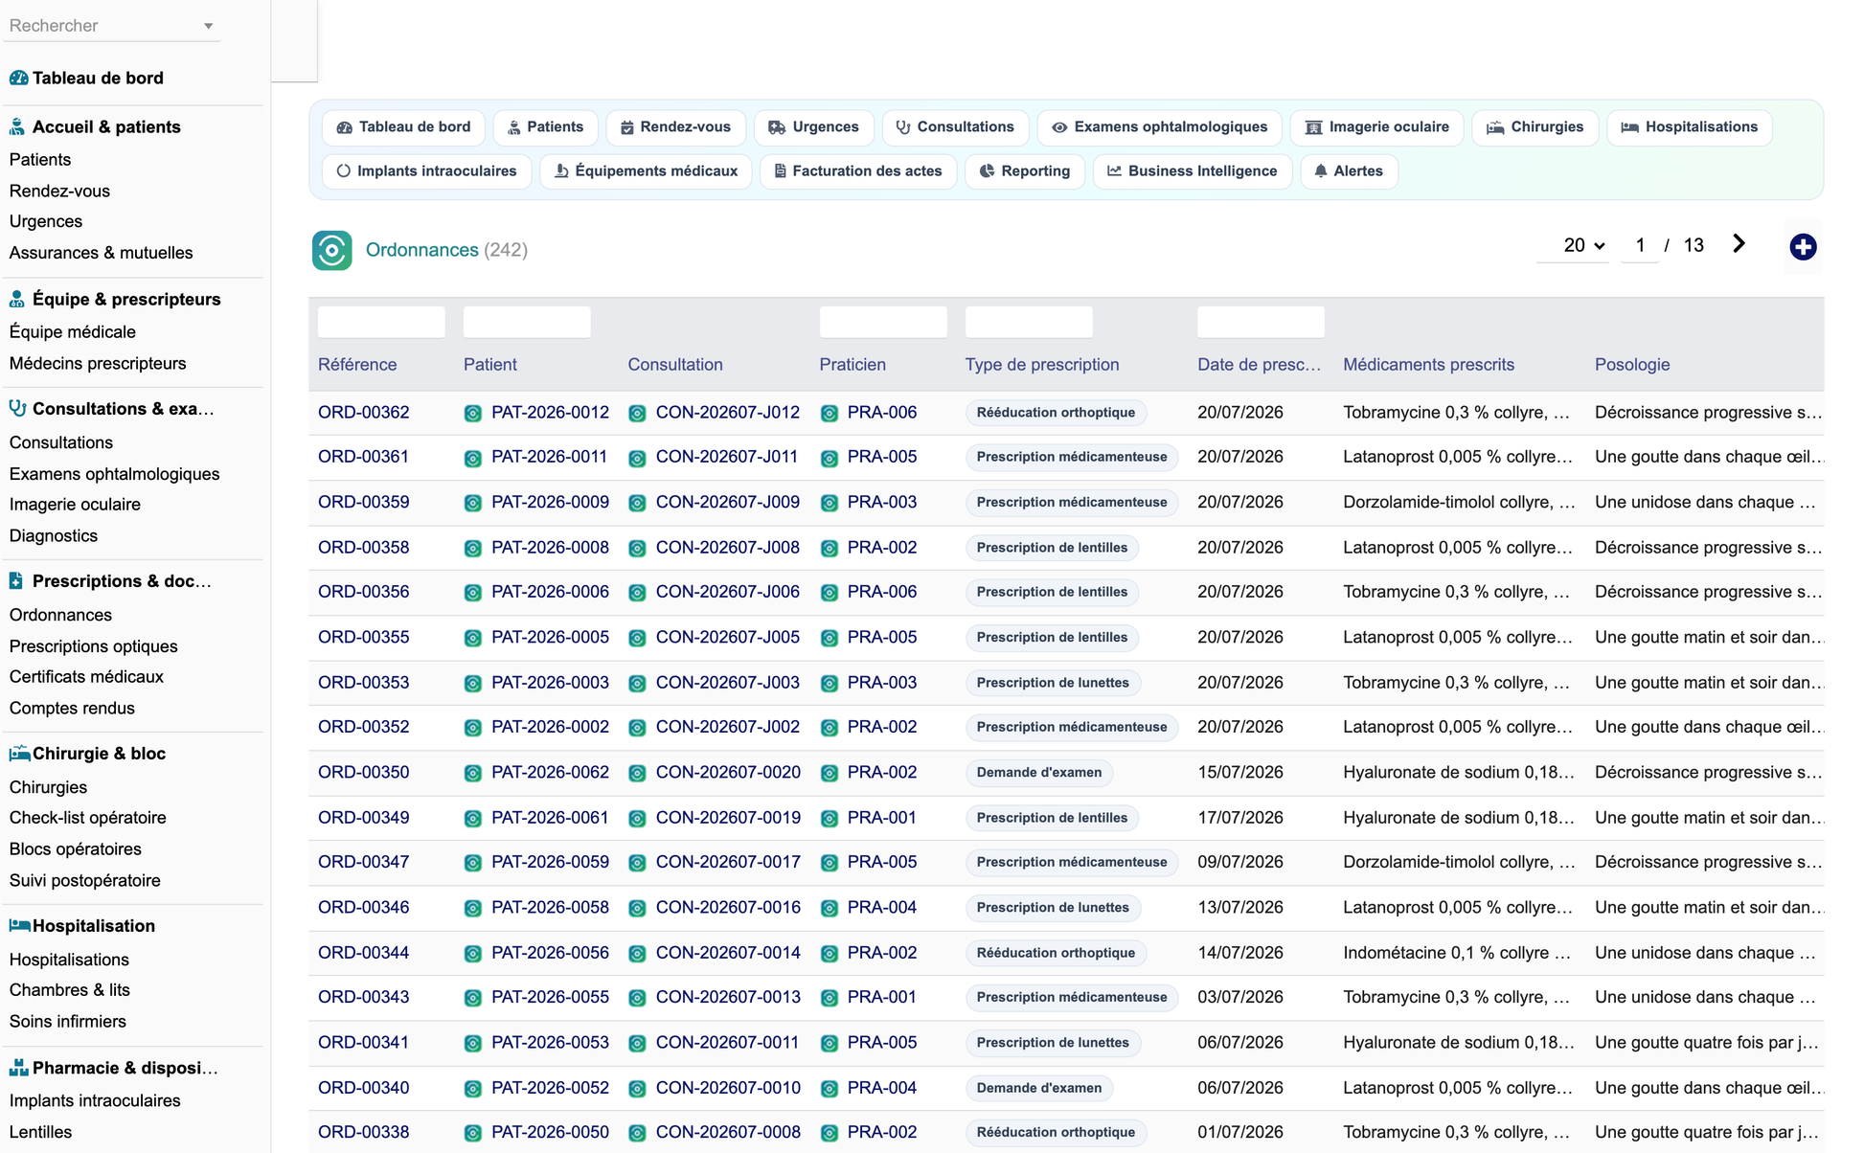Click the Équipe & prescripteurs section icon
This screenshot has width=1864, height=1153.
(17, 299)
